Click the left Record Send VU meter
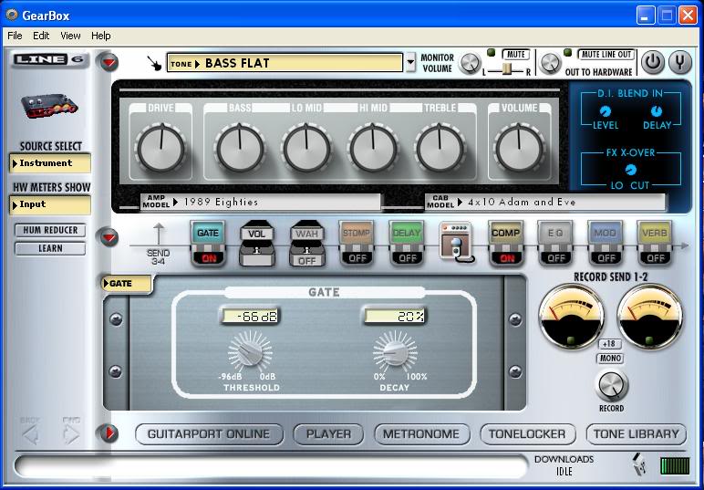 pos(571,317)
